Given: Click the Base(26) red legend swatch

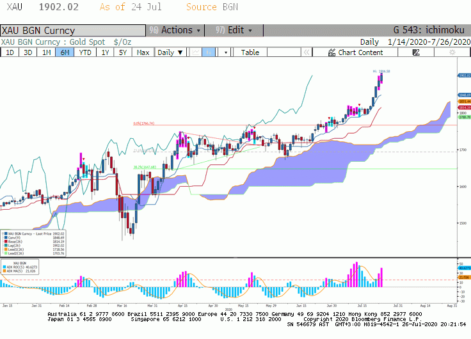Looking at the screenshot, I should tap(6, 241).
